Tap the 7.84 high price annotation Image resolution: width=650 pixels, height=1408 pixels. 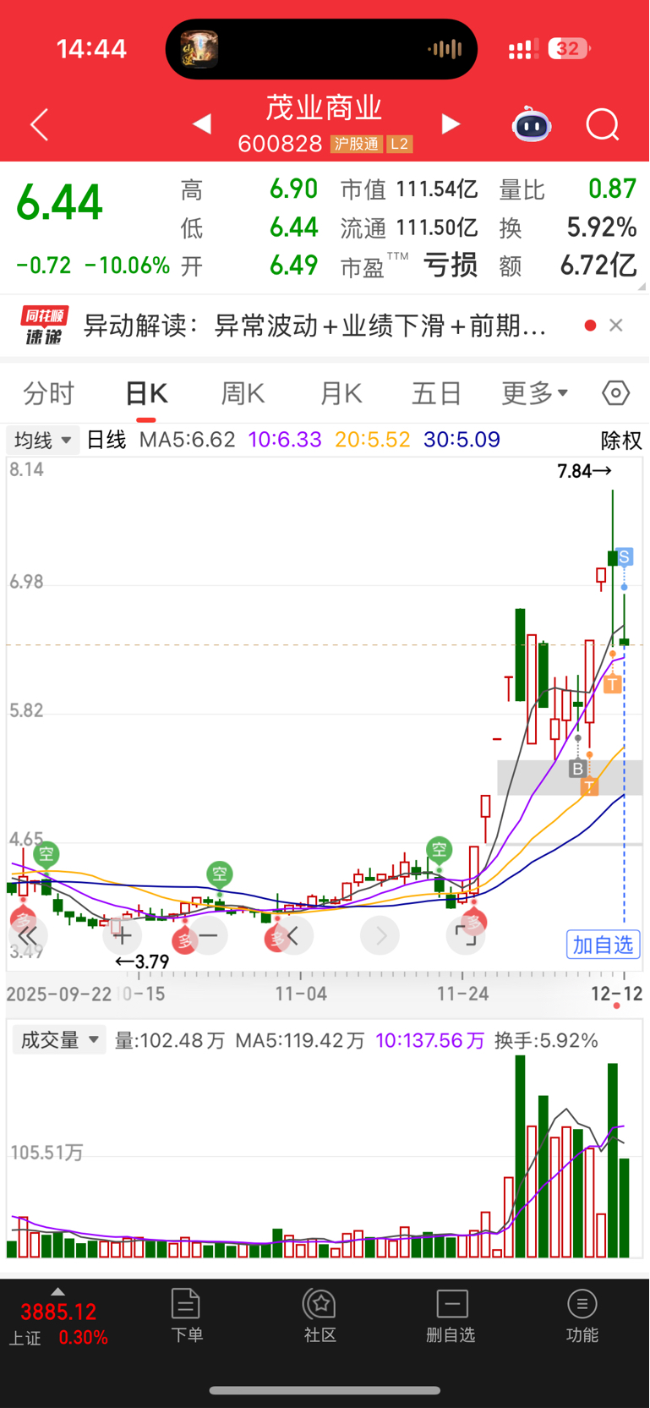[x=584, y=471]
